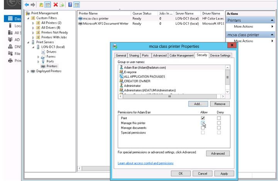Image resolution: width=278 pixels, height=181 pixels.
Task: Collapse the Print Servers tree node
Action: [x=28, y=42]
